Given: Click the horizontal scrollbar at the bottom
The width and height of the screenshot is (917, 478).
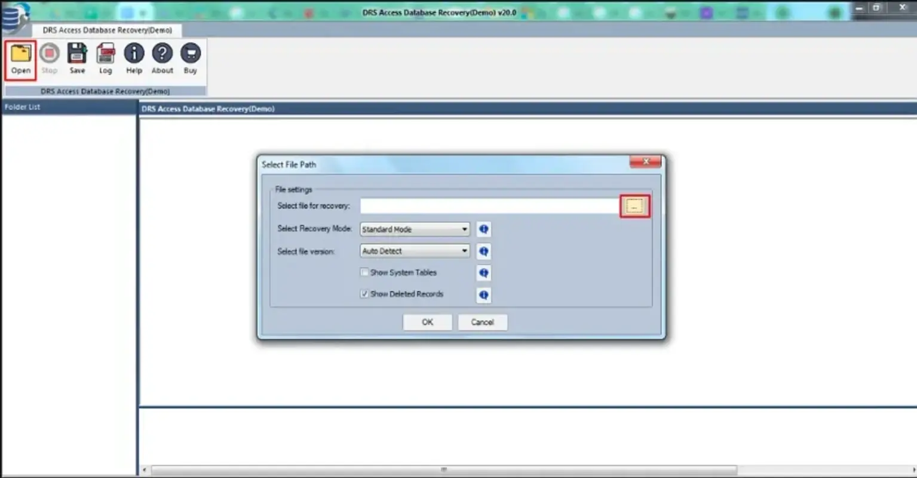Looking at the screenshot, I should 443,470.
